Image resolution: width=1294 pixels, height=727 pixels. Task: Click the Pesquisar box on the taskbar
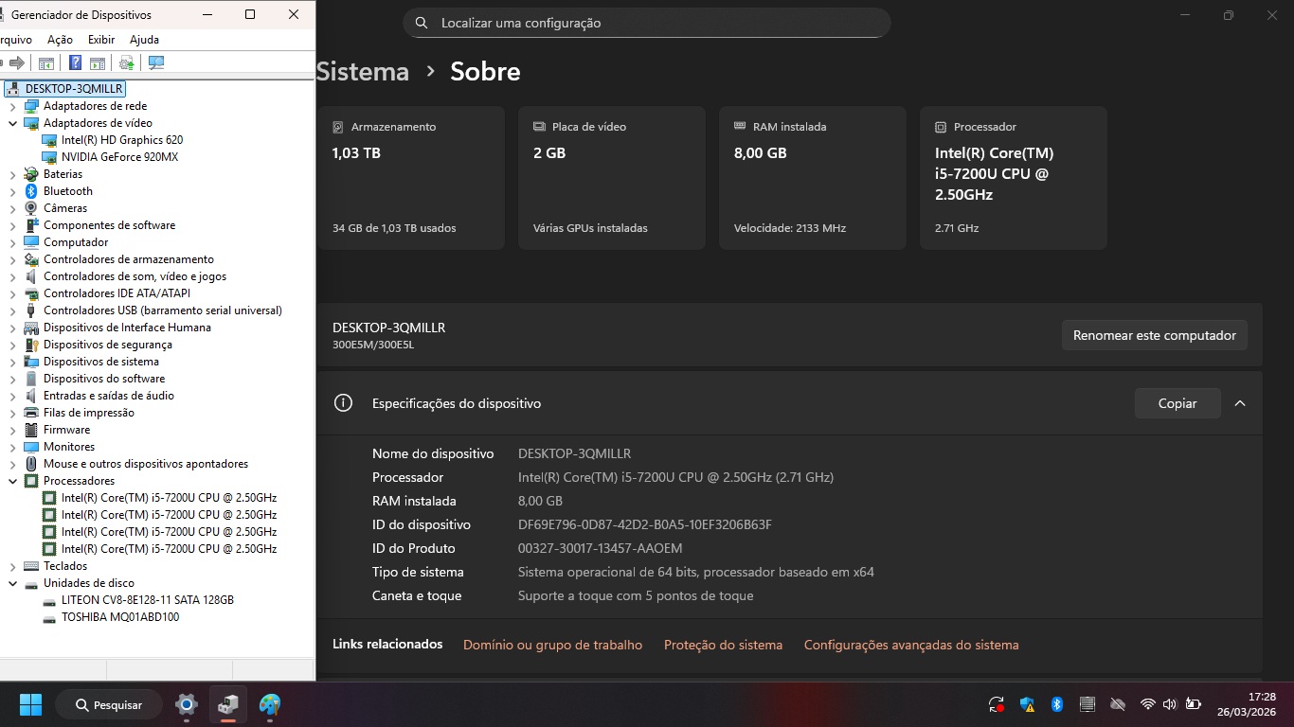(x=107, y=705)
